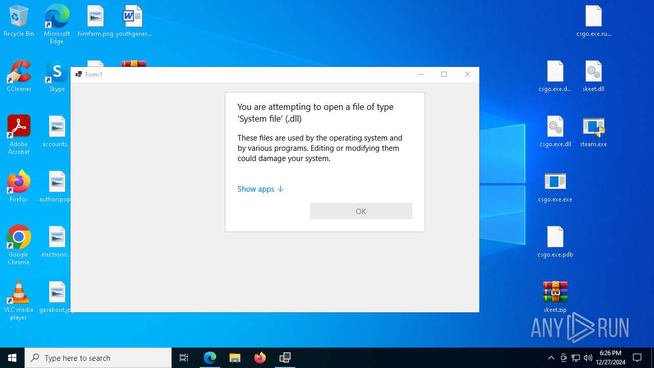Minimize the Form1 window

pyautogui.click(x=421, y=75)
